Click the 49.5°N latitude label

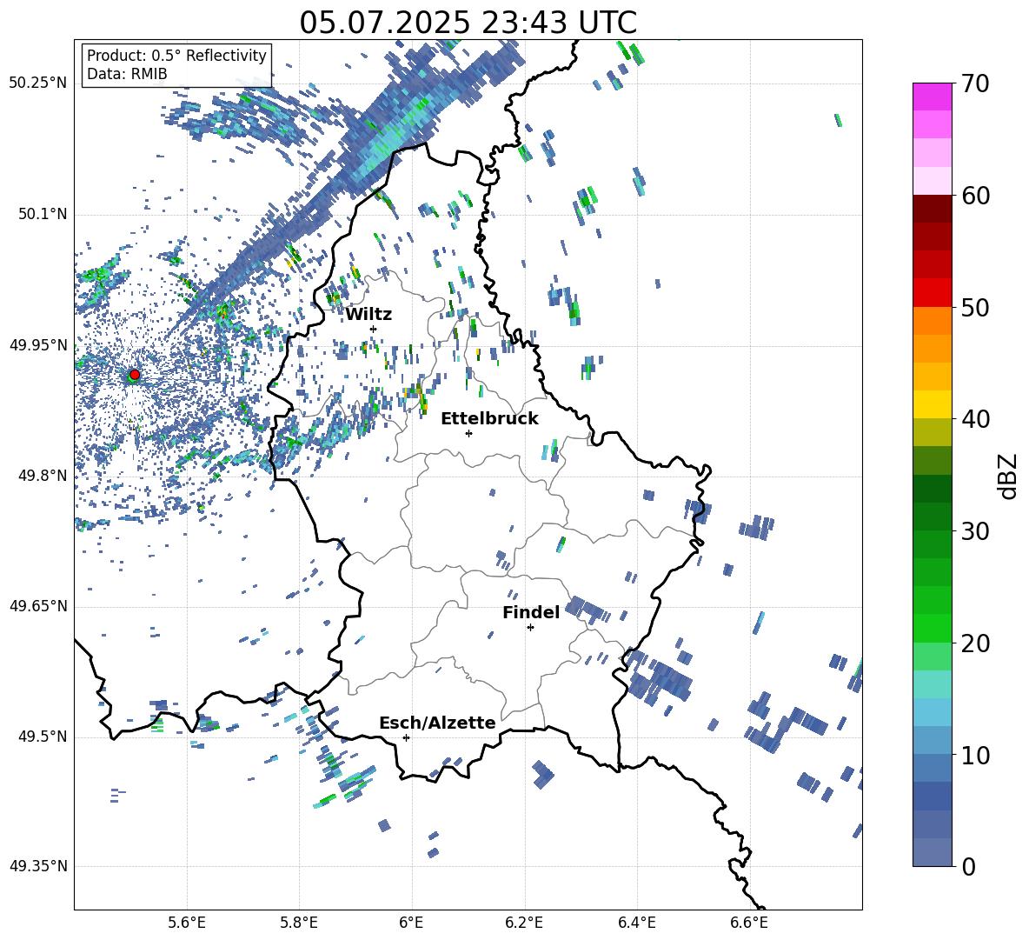[x=43, y=737]
